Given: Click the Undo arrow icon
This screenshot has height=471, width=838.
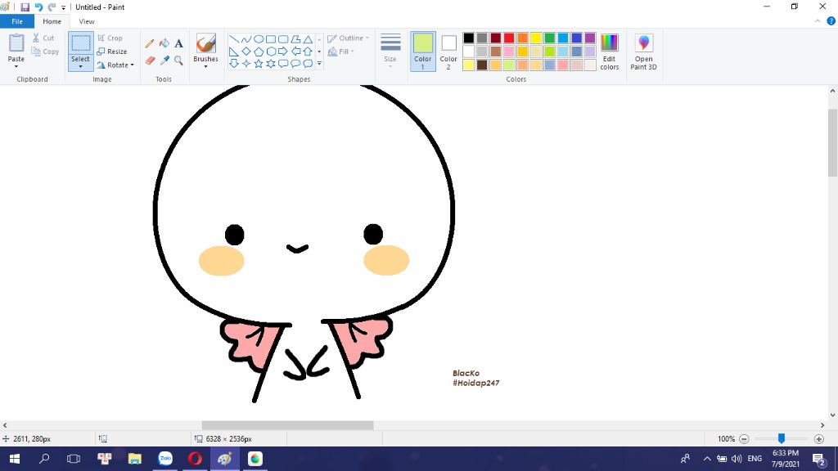Looking at the screenshot, I should (x=38, y=7).
